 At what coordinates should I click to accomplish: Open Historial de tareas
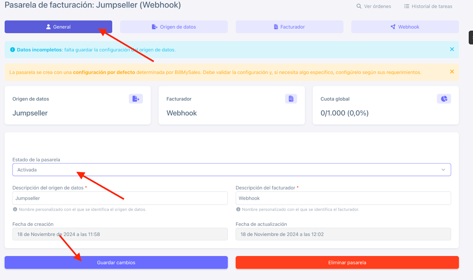tap(428, 6)
